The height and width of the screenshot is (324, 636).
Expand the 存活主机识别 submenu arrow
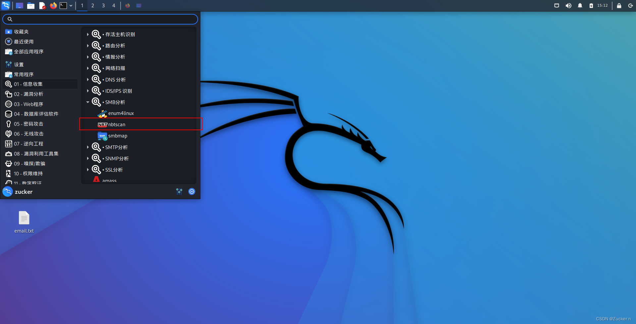[88, 34]
